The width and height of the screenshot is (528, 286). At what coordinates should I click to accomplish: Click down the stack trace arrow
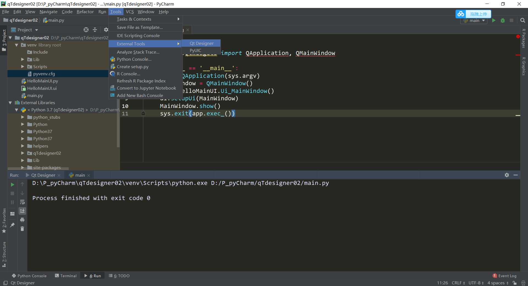(x=22, y=193)
